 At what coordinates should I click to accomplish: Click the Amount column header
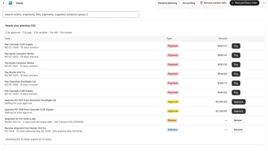[223, 39]
